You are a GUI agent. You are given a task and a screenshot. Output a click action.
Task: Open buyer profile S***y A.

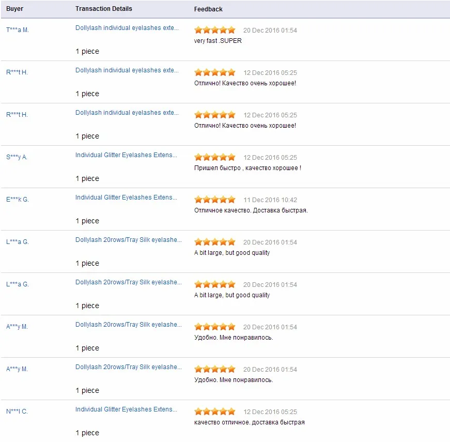point(17,157)
